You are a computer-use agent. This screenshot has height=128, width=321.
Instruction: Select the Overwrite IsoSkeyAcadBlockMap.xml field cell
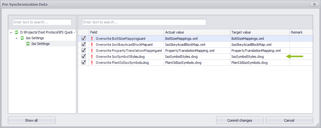click(x=126, y=45)
